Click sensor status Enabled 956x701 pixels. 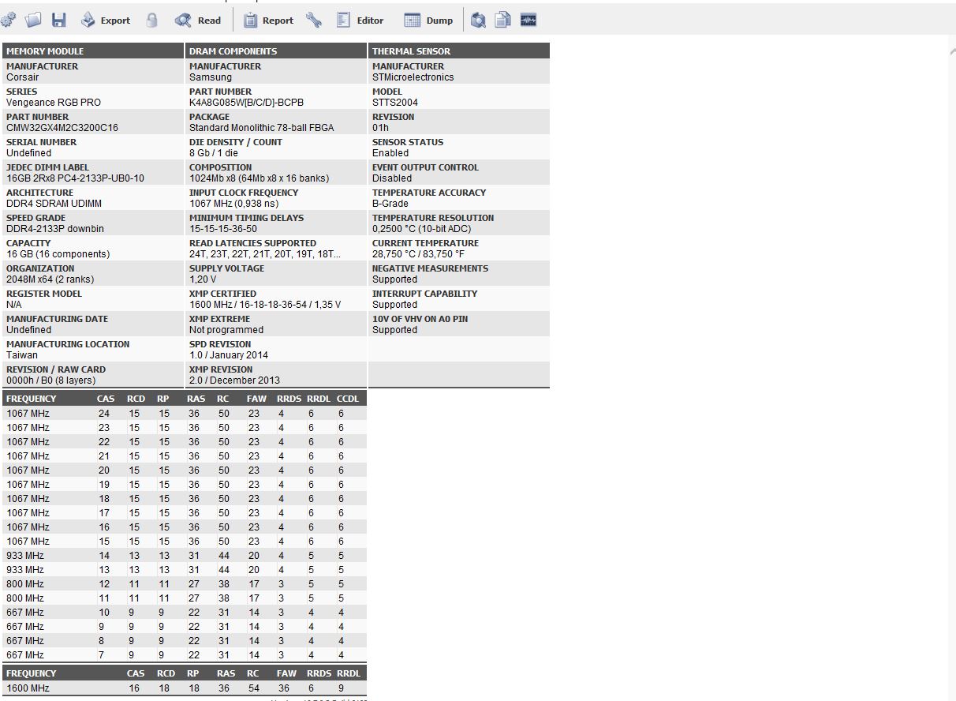(390, 153)
